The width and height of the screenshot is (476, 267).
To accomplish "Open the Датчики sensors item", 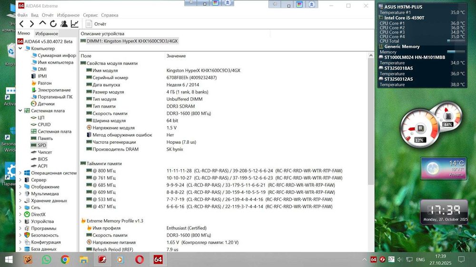I will pos(43,104).
